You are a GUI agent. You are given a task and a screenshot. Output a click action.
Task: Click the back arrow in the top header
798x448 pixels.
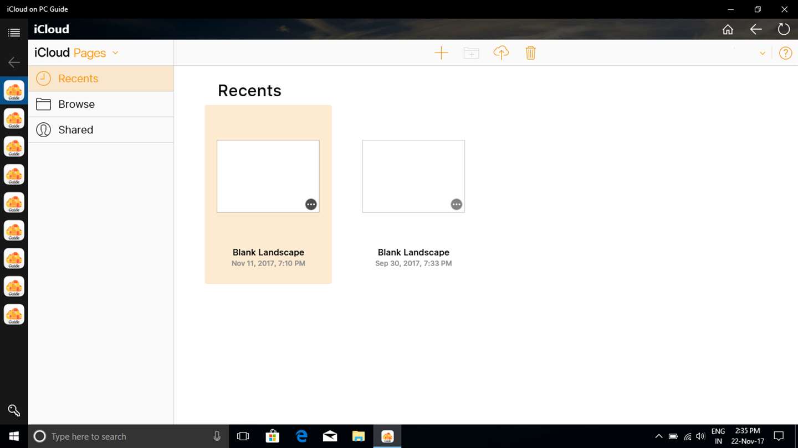pos(756,29)
